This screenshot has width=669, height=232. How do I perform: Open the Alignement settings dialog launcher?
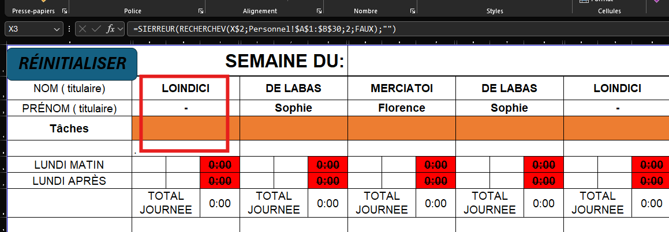coord(319,12)
